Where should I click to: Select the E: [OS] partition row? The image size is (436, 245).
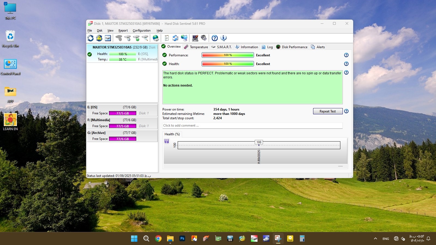click(122, 110)
